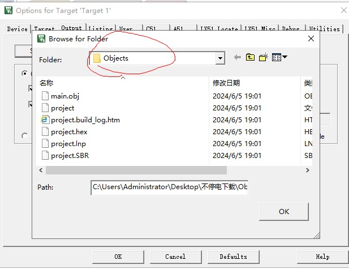
Task: Click the Keil icon in Browse for Folder title
Action: [41, 39]
